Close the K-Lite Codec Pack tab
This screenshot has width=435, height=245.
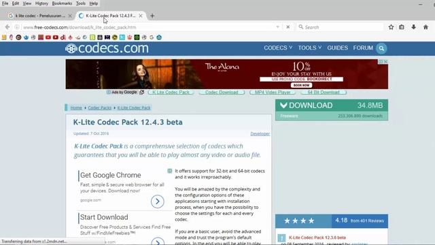141,16
